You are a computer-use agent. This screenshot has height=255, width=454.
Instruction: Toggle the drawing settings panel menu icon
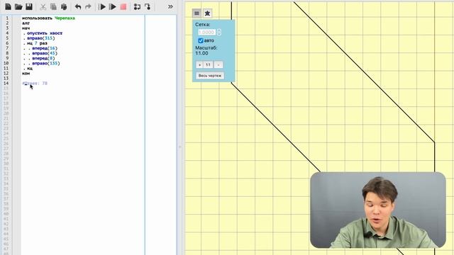click(x=196, y=13)
